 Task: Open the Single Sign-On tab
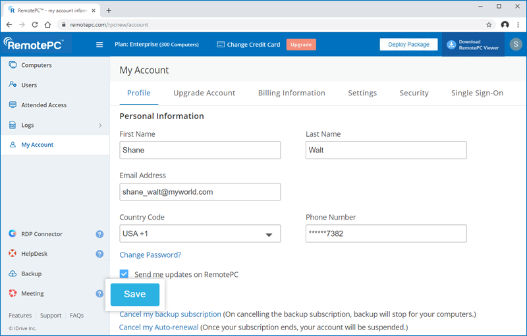point(477,93)
